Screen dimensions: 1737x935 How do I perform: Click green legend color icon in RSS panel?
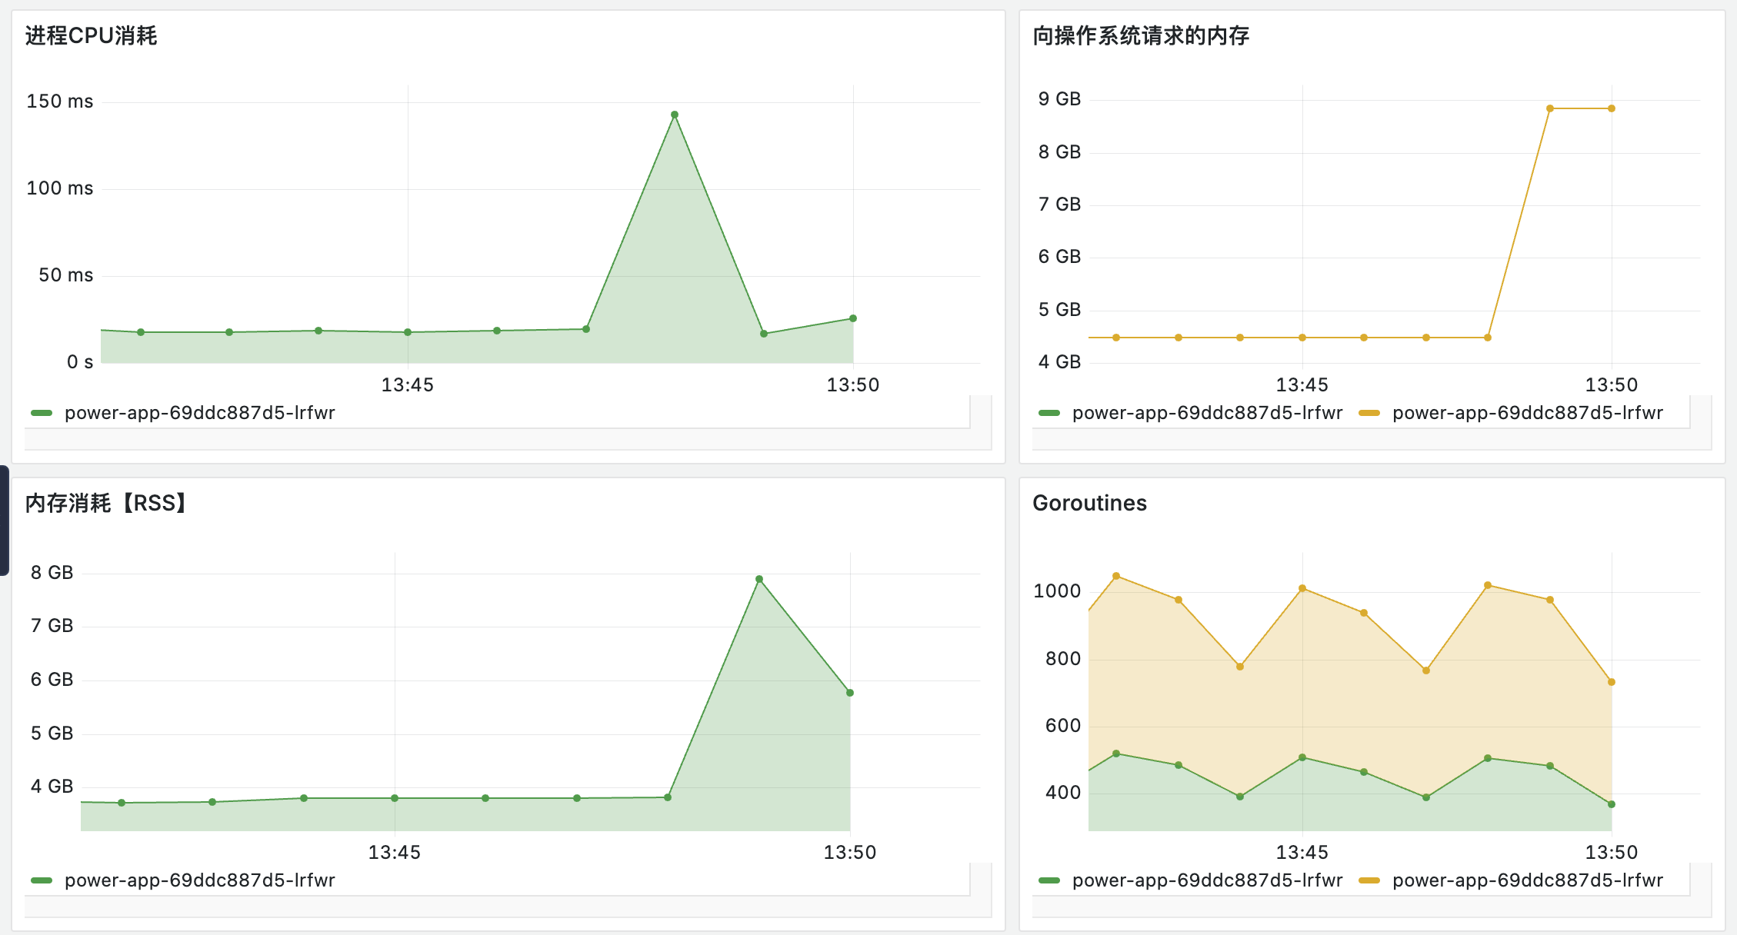pos(42,880)
